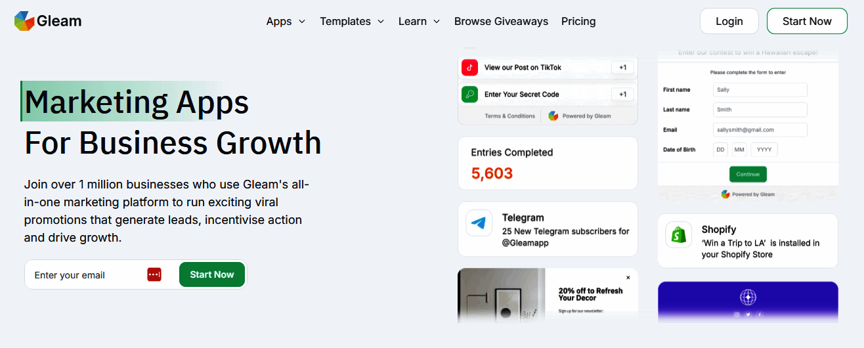
Task: Expand the Templates dropdown menu
Action: (x=352, y=21)
